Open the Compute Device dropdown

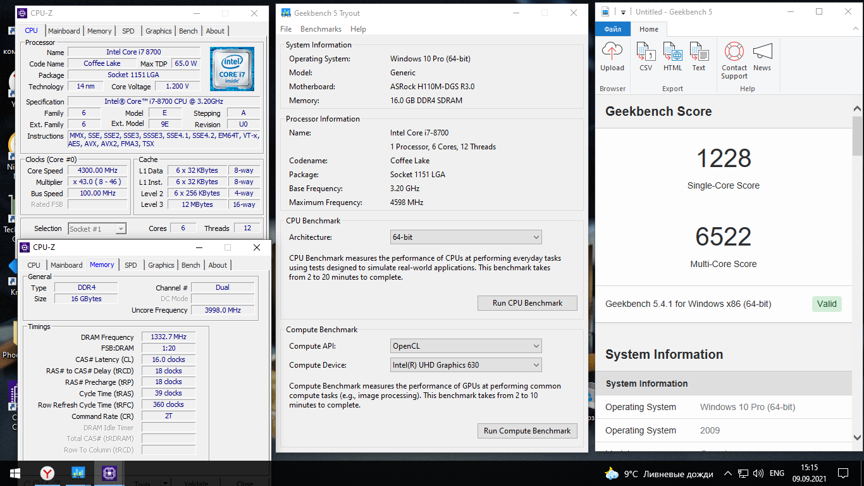tap(466, 365)
